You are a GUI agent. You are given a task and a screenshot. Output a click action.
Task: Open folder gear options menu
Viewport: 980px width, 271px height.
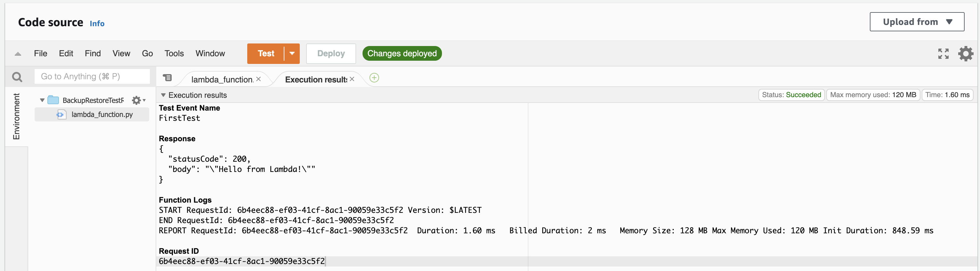click(x=138, y=100)
